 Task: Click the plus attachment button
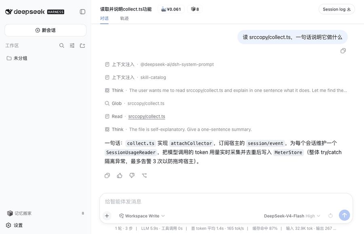107,216
